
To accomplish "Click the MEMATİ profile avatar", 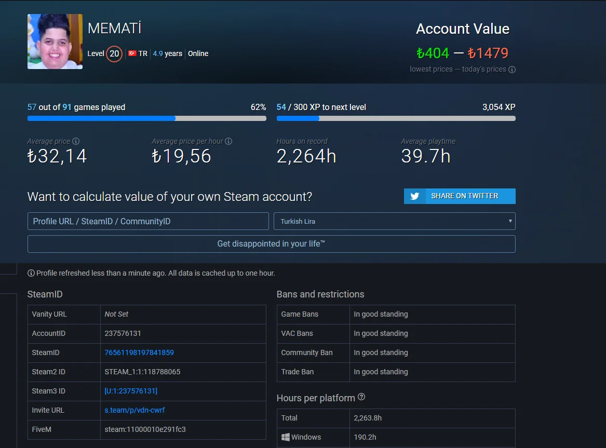I will 55,42.
